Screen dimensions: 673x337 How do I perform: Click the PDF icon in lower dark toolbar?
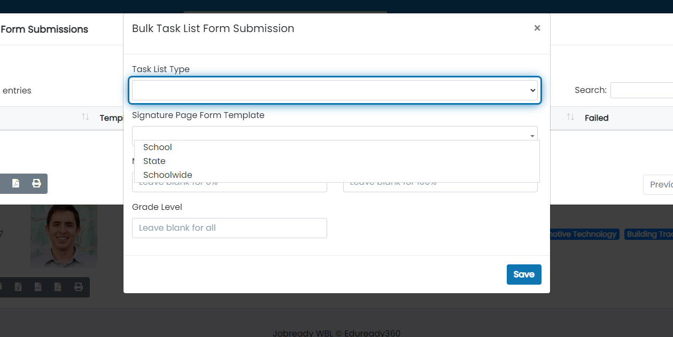(x=58, y=287)
